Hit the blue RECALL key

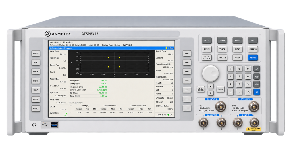click(253, 58)
